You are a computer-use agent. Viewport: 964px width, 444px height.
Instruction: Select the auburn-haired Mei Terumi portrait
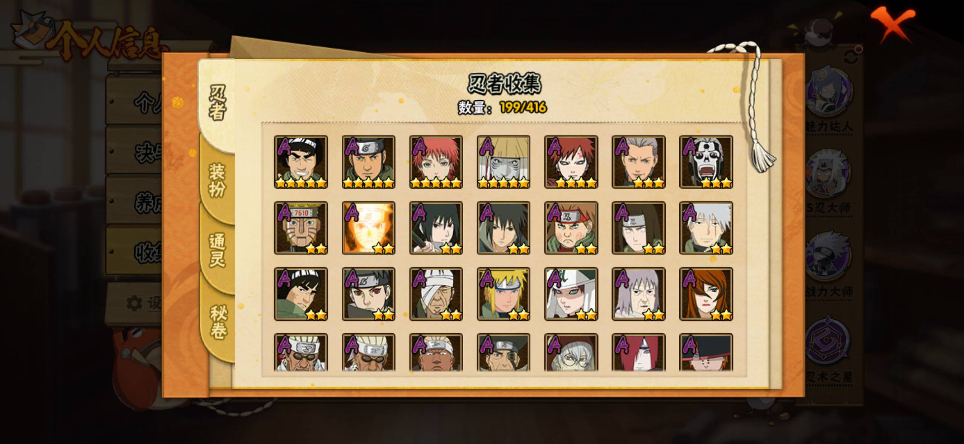point(706,294)
